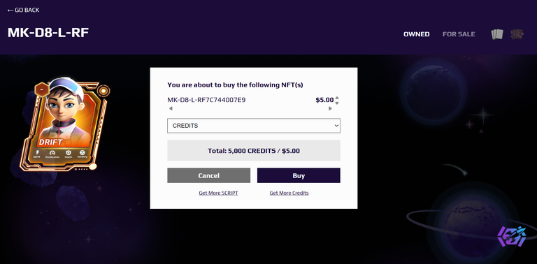Cancel the NFT purchase
The height and width of the screenshot is (264, 537).
point(209,175)
